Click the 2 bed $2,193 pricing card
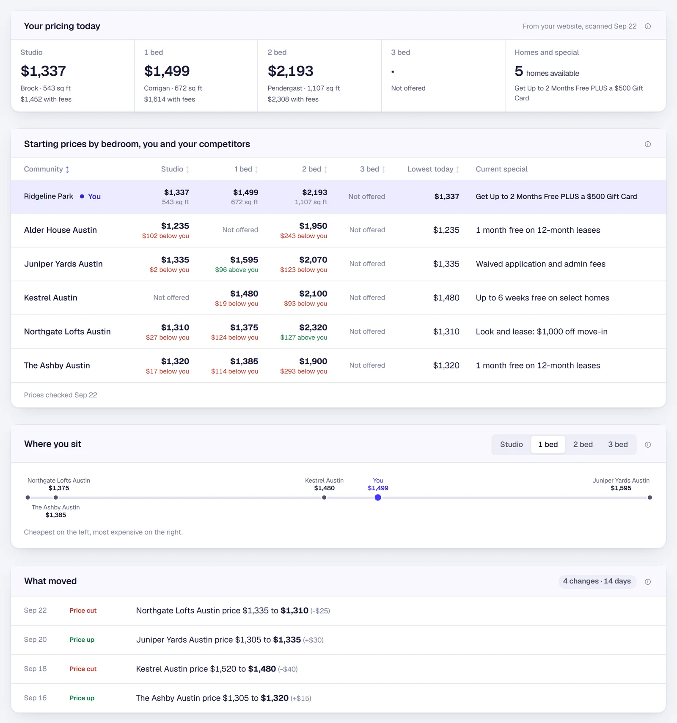Viewport: 677px width, 723px height. (x=319, y=76)
